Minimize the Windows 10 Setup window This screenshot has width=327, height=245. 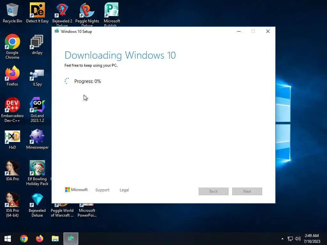click(x=239, y=31)
